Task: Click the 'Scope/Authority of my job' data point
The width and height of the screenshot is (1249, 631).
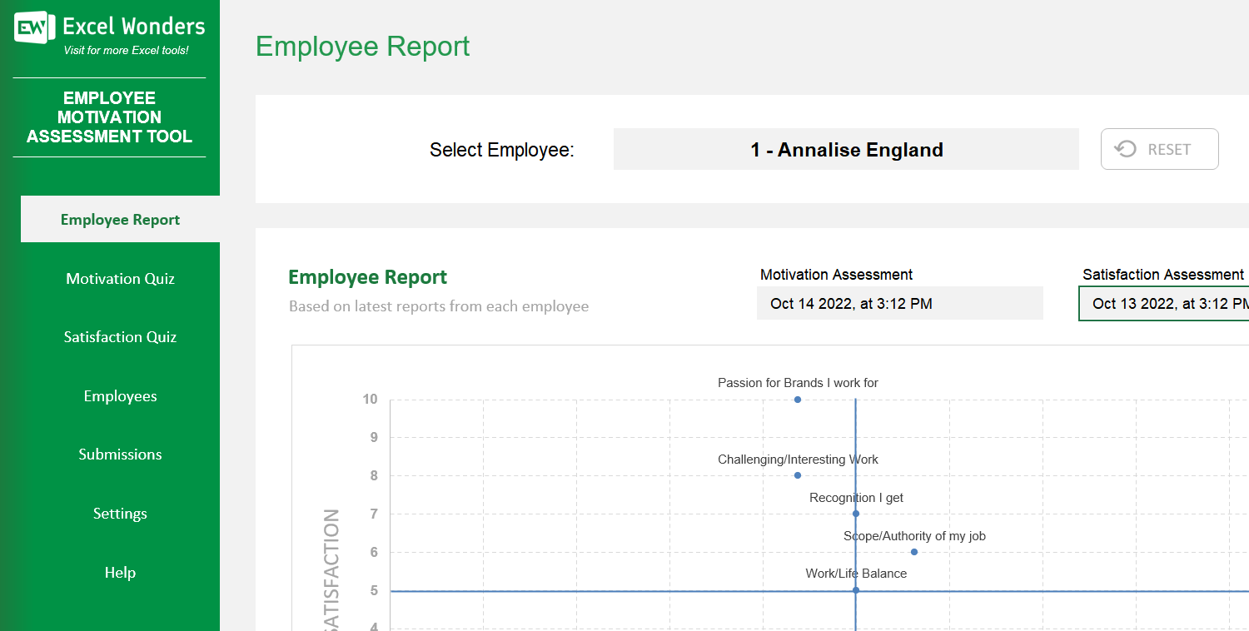Action: pos(913,551)
